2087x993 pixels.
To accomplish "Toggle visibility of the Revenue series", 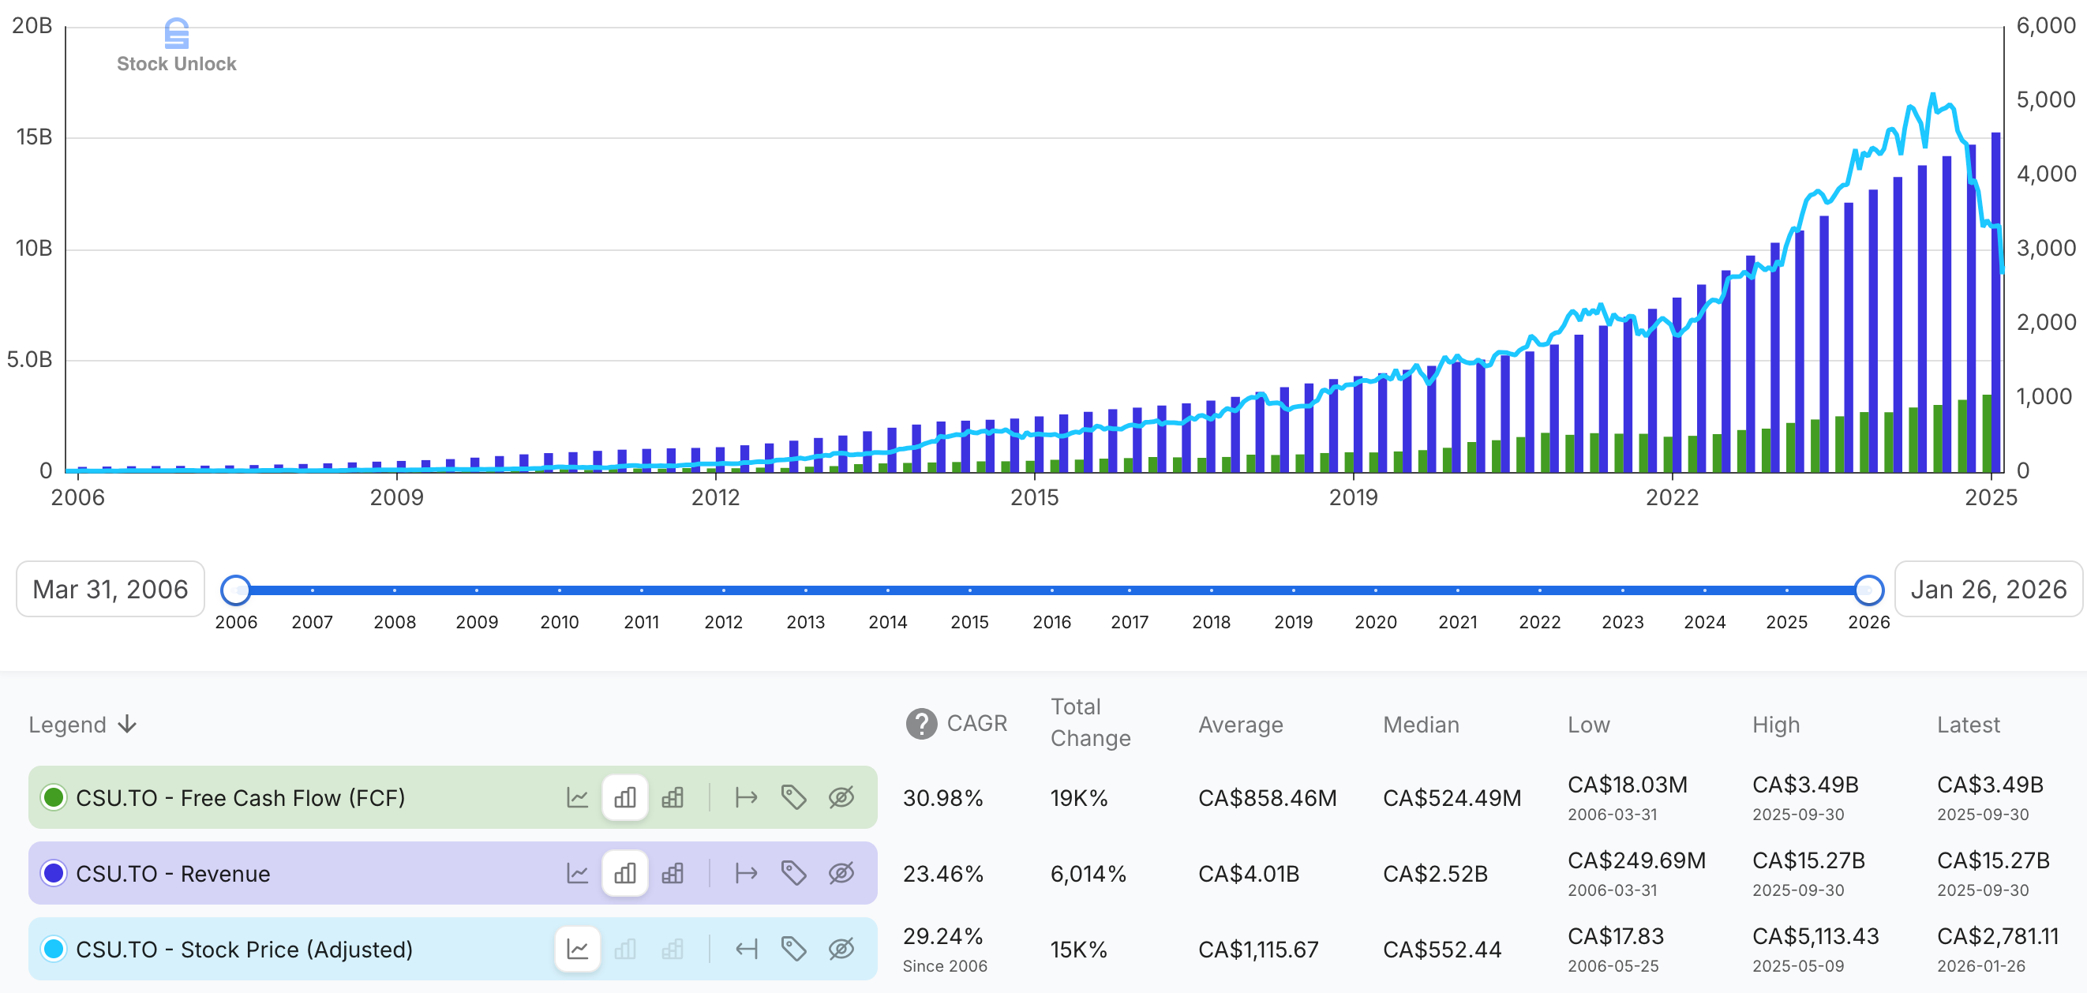I will 841,873.
